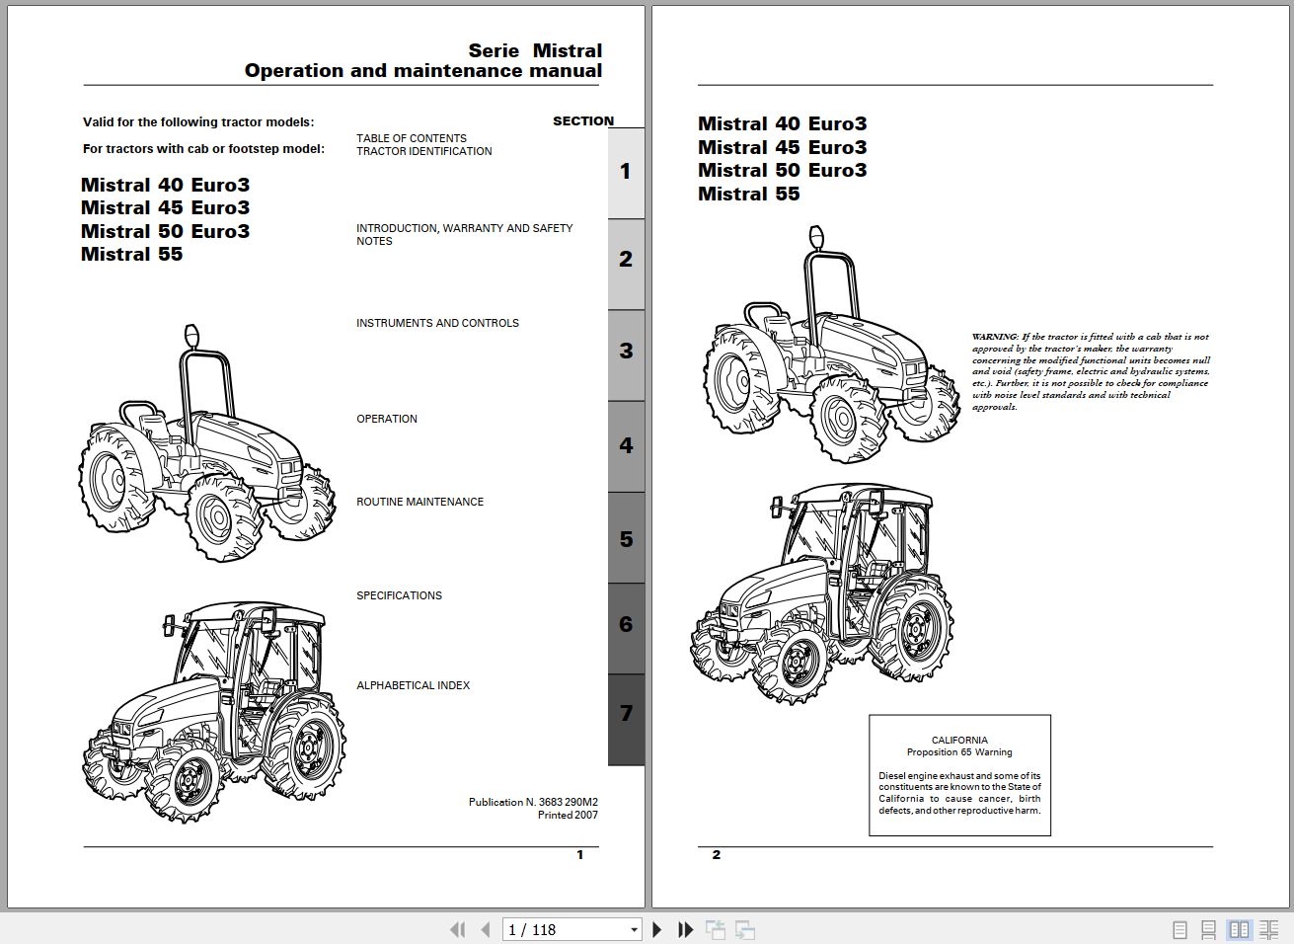Click the next view icon
Screen dimensions: 1294x944
pos(745,929)
